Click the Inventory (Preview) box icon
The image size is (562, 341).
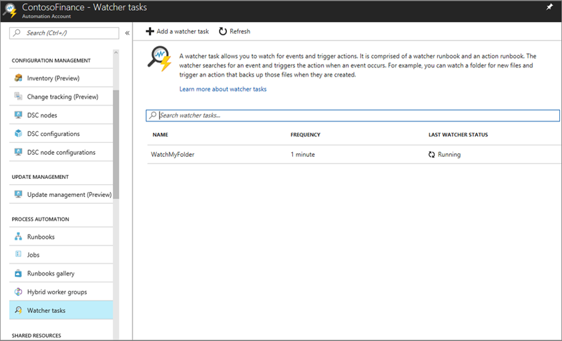(x=18, y=77)
